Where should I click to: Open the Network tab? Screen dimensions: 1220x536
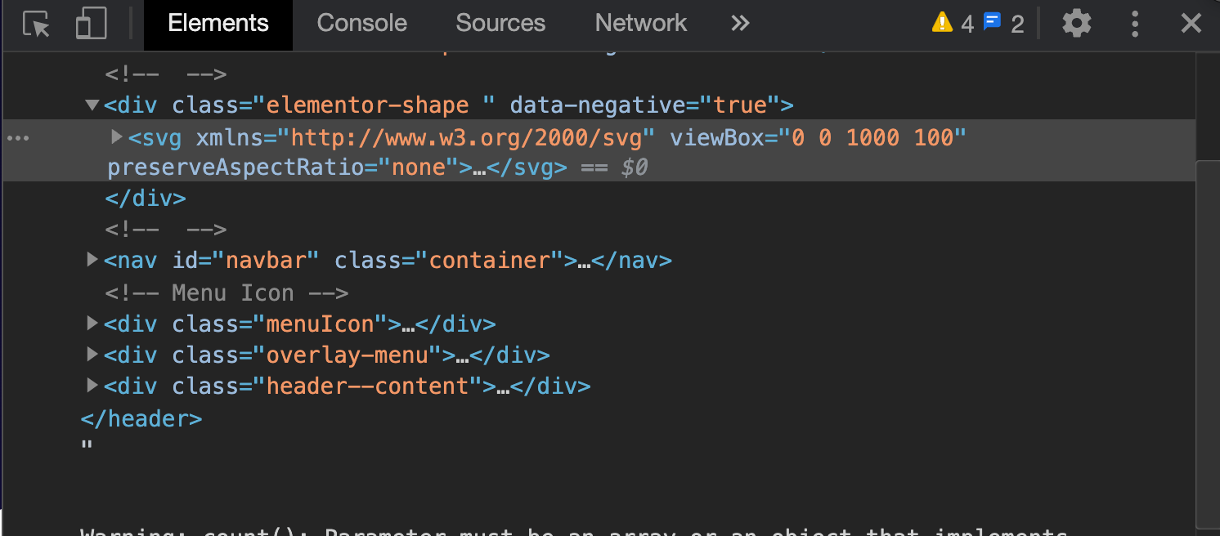640,24
